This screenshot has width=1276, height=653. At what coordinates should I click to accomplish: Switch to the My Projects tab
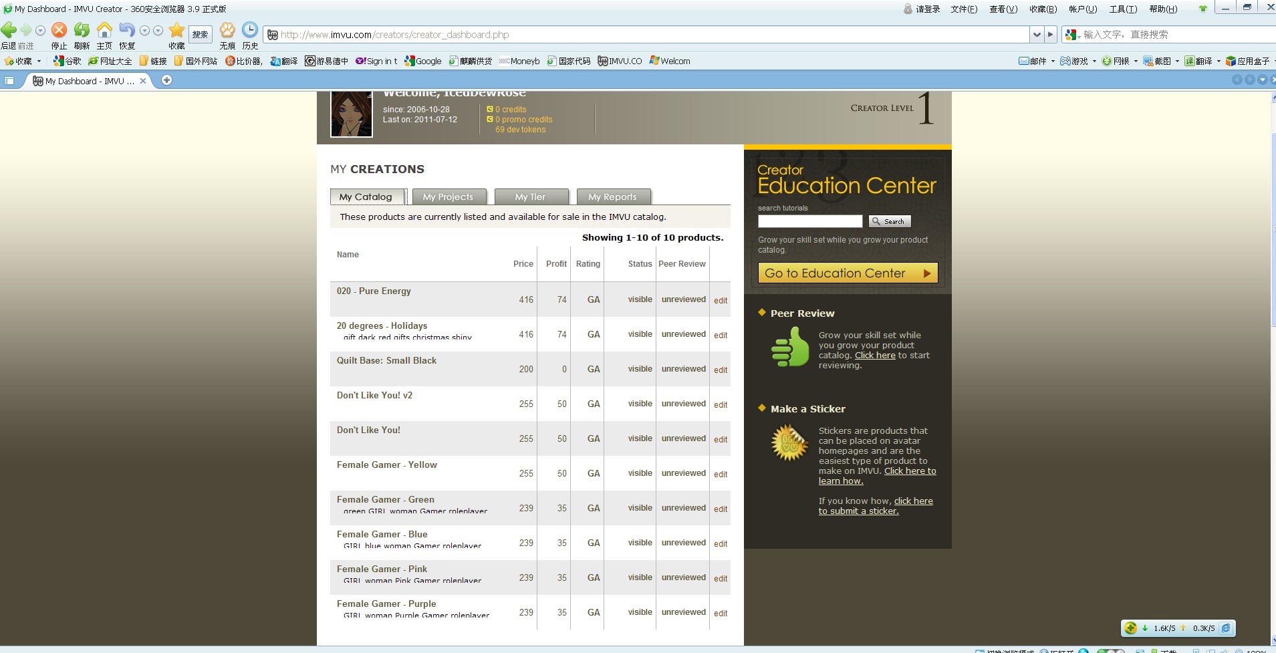[x=447, y=197]
